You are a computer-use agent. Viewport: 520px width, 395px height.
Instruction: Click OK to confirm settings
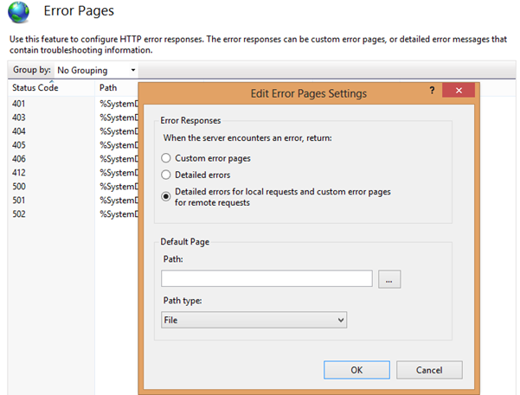[356, 370]
